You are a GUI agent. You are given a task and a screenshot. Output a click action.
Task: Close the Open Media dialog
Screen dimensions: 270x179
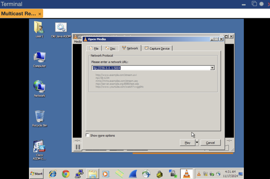[x=221, y=39]
